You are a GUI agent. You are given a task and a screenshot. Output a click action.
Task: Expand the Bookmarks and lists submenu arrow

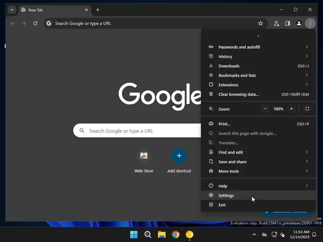(x=307, y=75)
